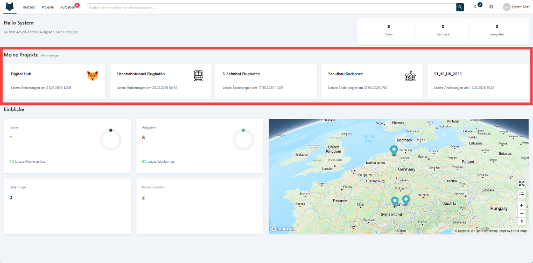This screenshot has width=533, height=263.
Task: Open the map list view icon
Action: 522,194
